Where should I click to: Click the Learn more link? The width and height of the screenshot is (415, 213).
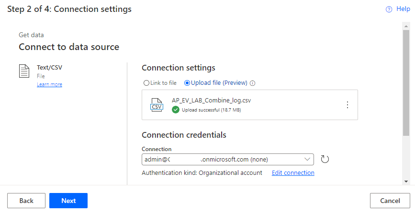click(x=49, y=84)
